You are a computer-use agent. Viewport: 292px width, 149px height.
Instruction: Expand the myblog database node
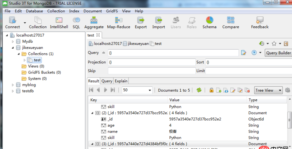click(13, 85)
